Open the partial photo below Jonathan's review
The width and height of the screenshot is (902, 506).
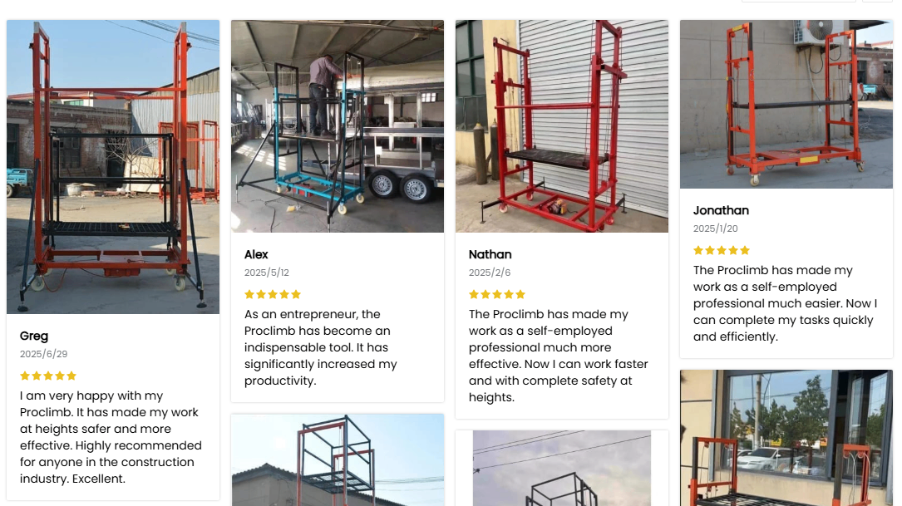click(x=786, y=438)
